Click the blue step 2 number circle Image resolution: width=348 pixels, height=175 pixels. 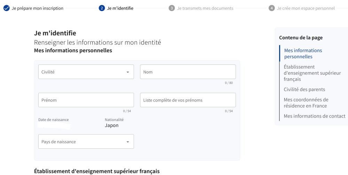point(102,8)
